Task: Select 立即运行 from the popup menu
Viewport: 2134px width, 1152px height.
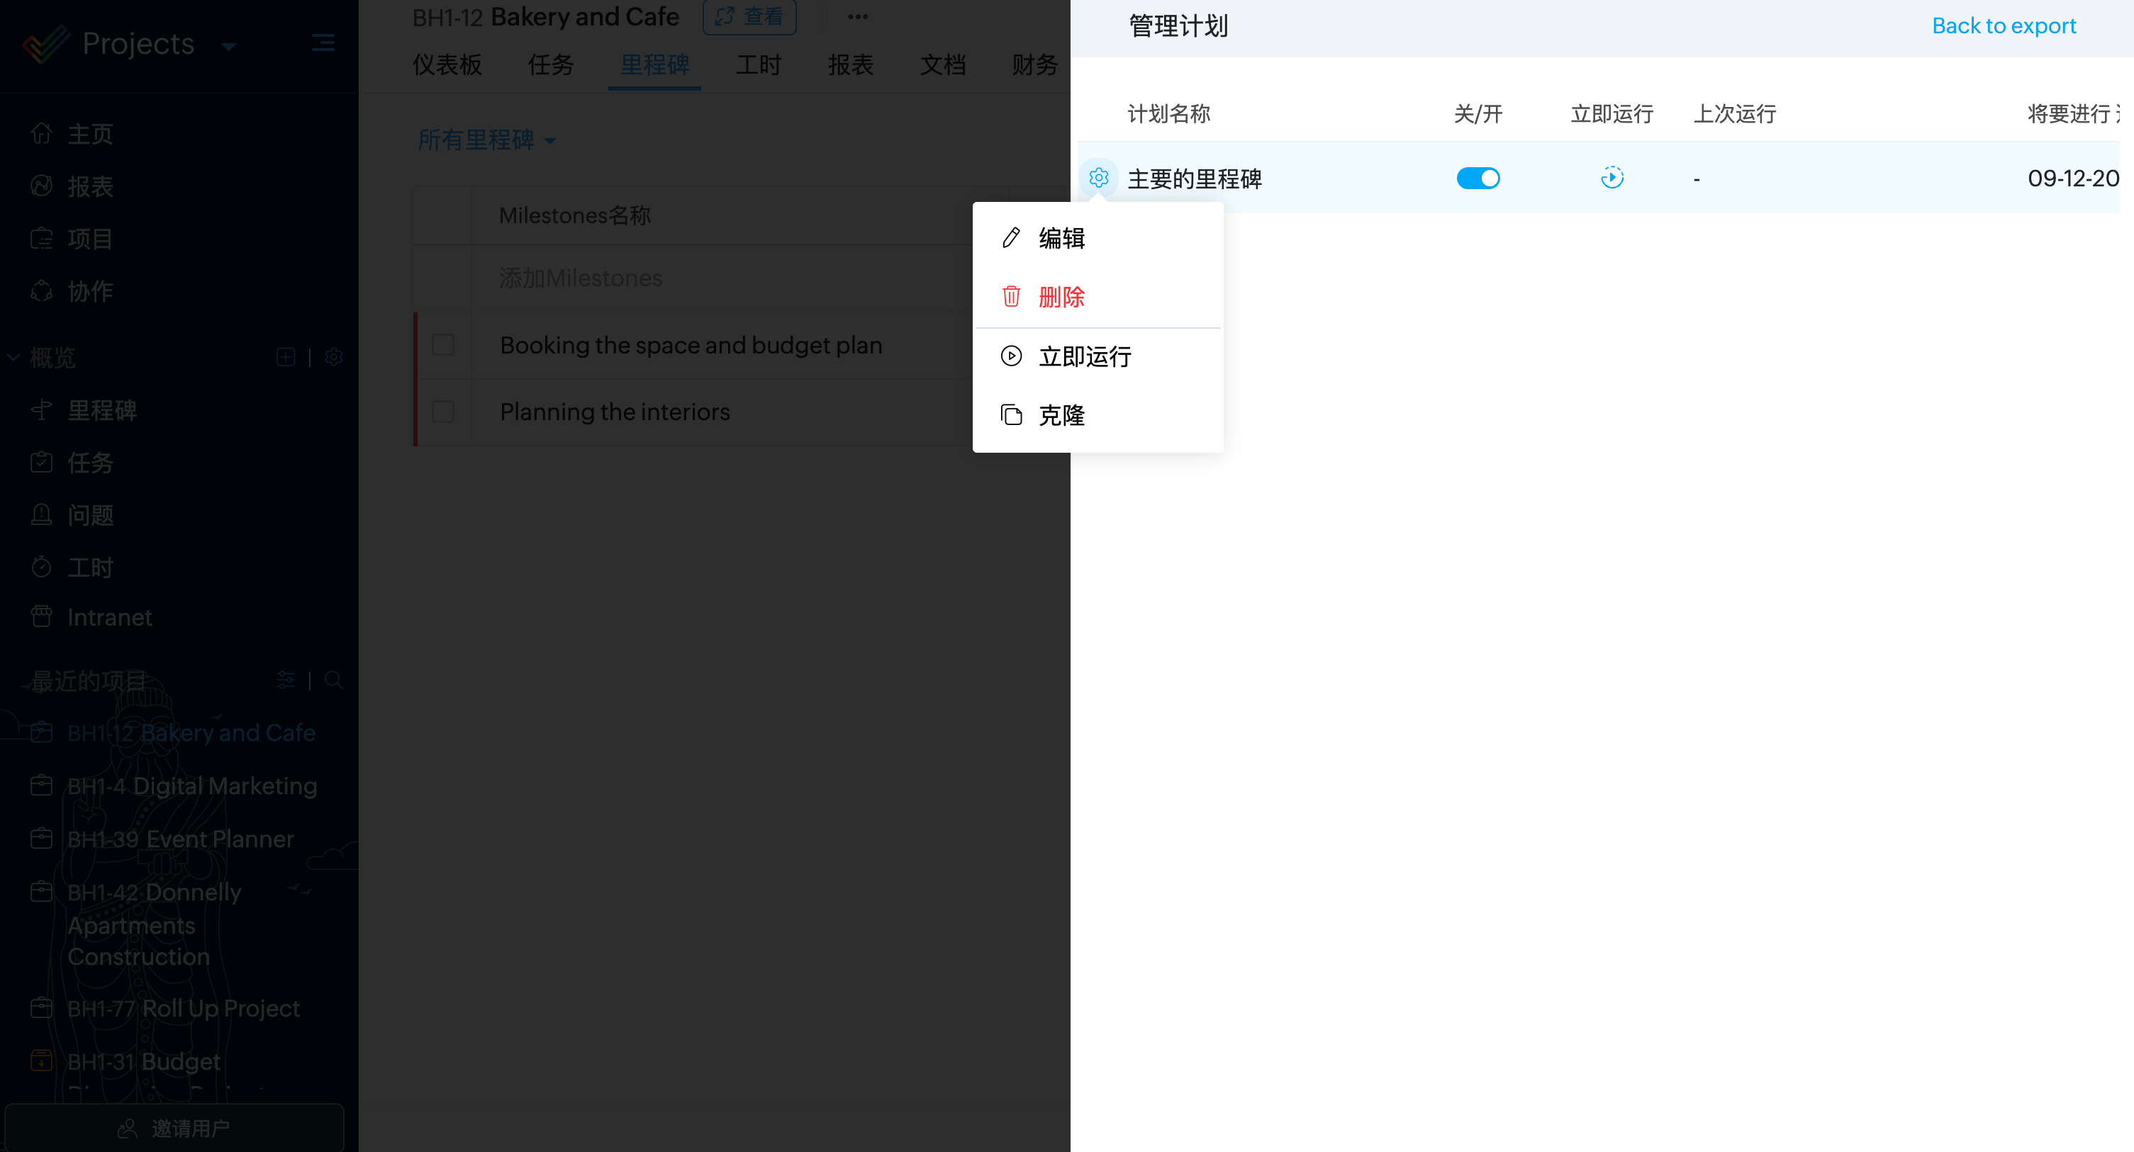Action: point(1085,356)
